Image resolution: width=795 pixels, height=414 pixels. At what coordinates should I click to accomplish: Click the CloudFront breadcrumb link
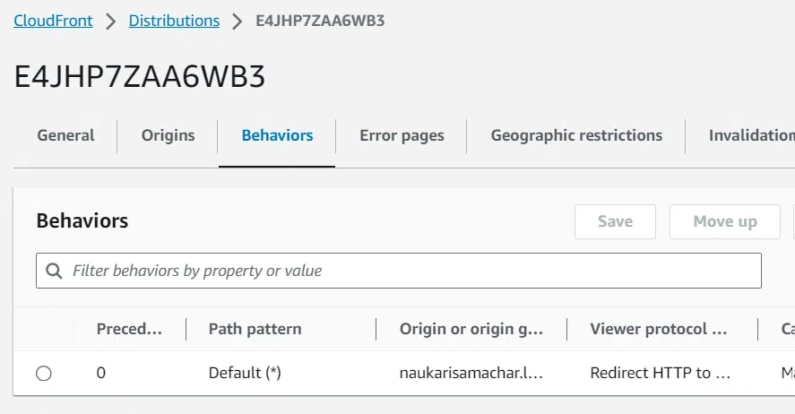point(53,21)
